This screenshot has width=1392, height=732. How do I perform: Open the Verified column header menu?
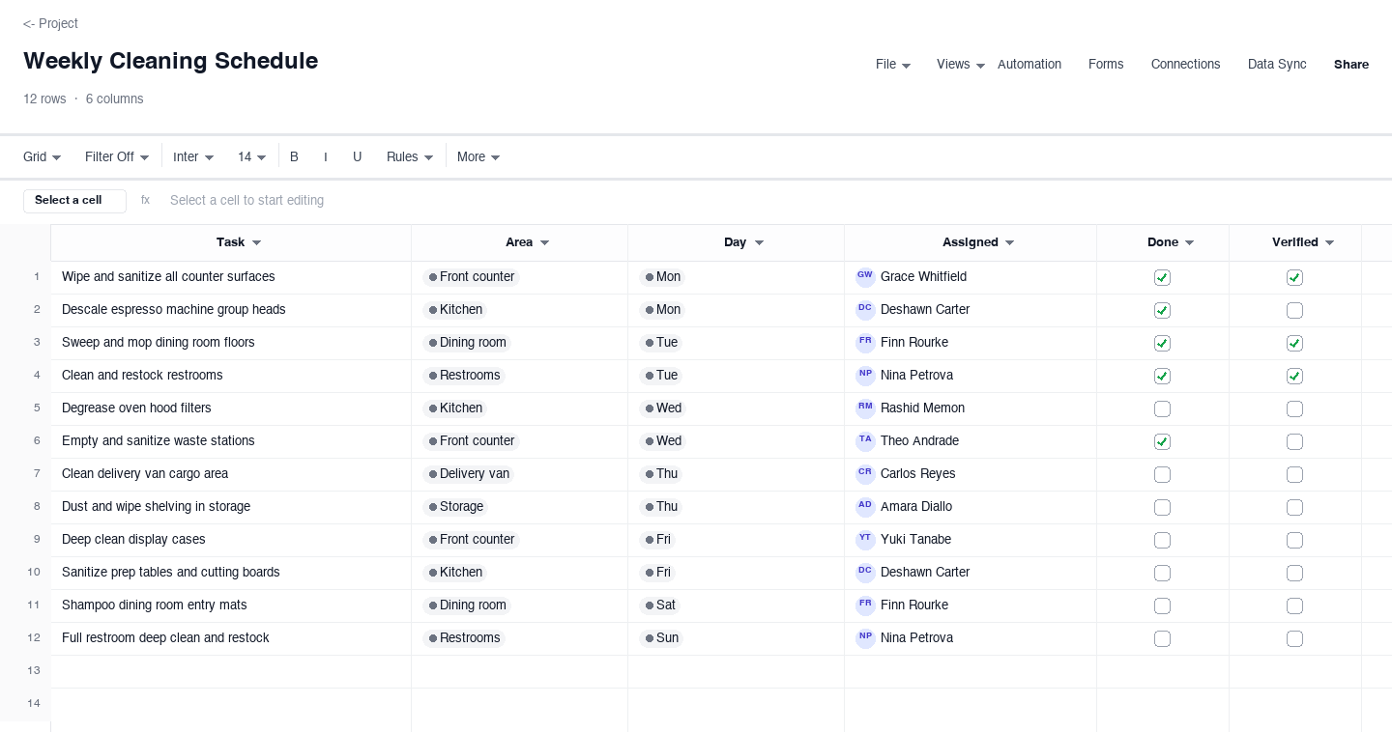coord(1329,243)
